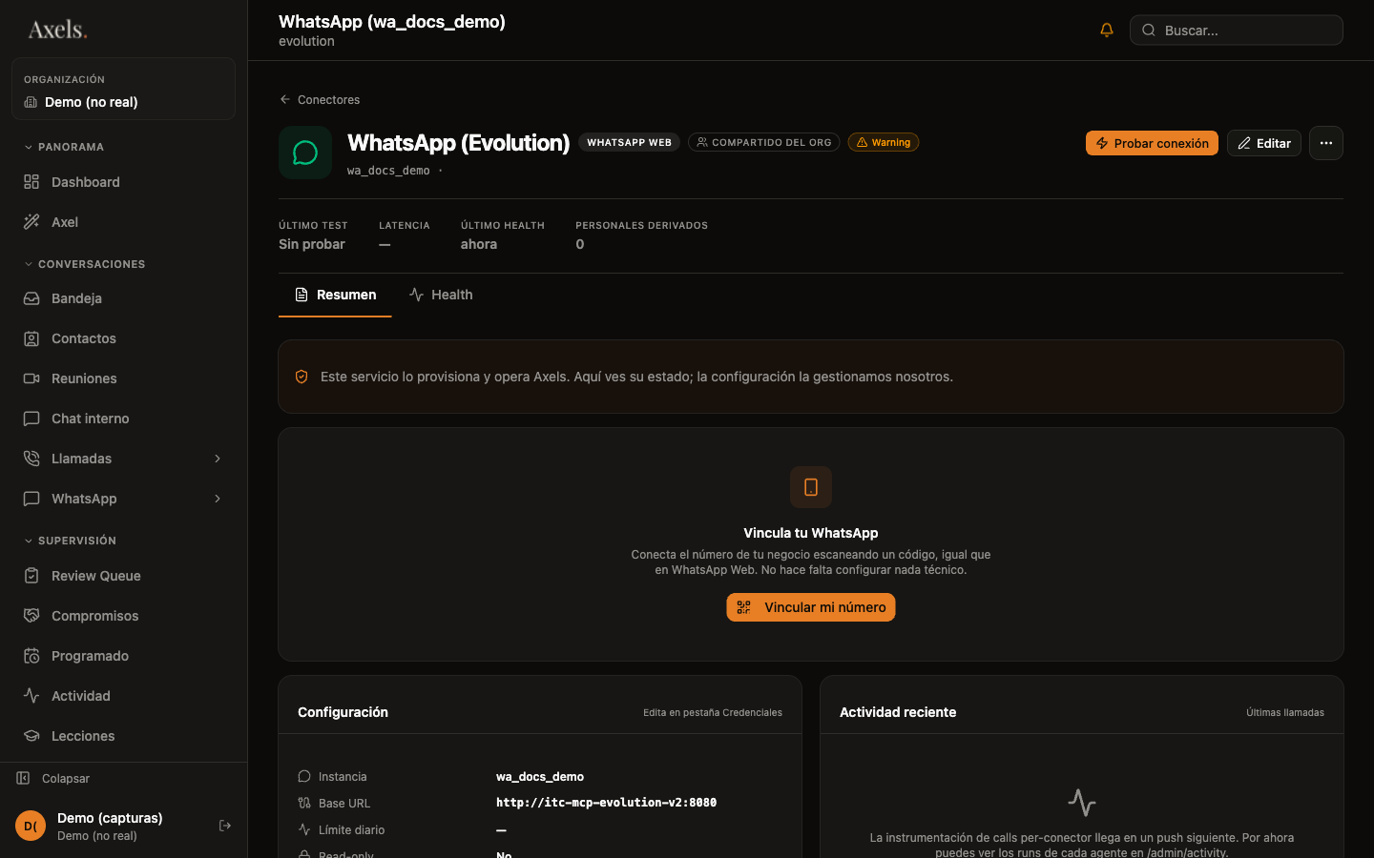
Task: Click the Warning status badge
Action: (x=884, y=142)
